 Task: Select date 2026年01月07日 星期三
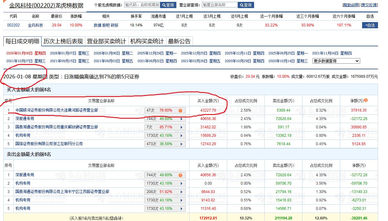pos(70,53)
